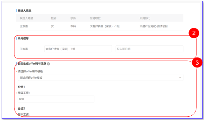Click the 分组2 group label
The height and width of the screenshot is (120, 204).
click(x=21, y=108)
